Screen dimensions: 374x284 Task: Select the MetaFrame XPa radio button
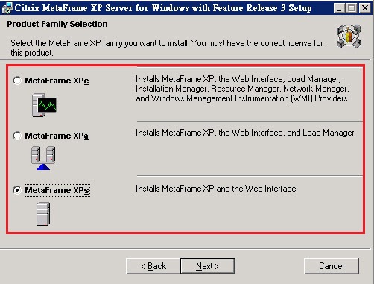coord(17,136)
